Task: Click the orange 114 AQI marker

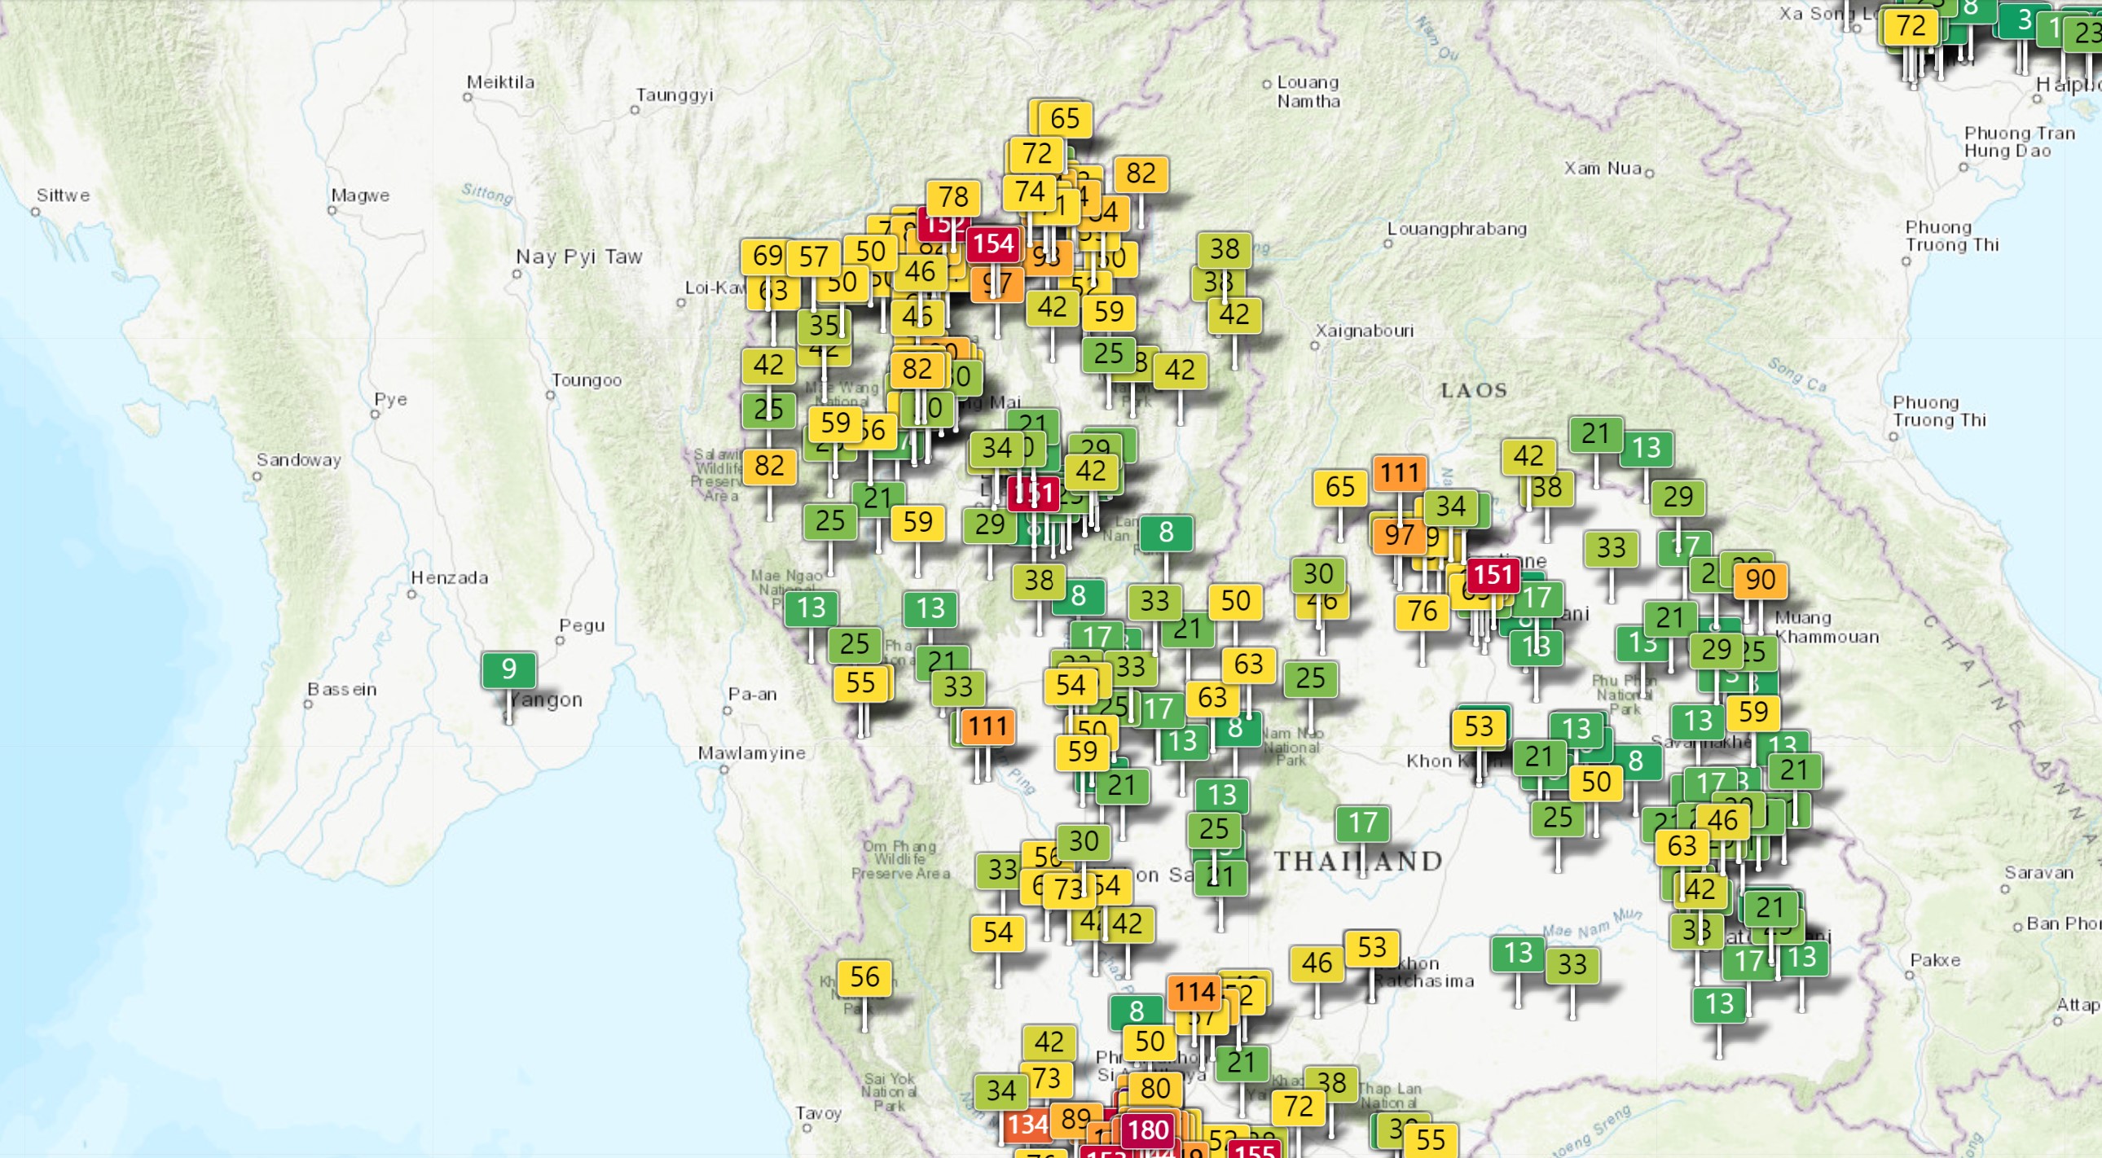Action: coord(1194,993)
